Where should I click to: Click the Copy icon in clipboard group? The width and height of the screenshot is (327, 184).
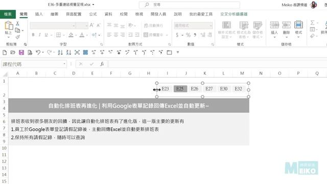click(x=18, y=31)
